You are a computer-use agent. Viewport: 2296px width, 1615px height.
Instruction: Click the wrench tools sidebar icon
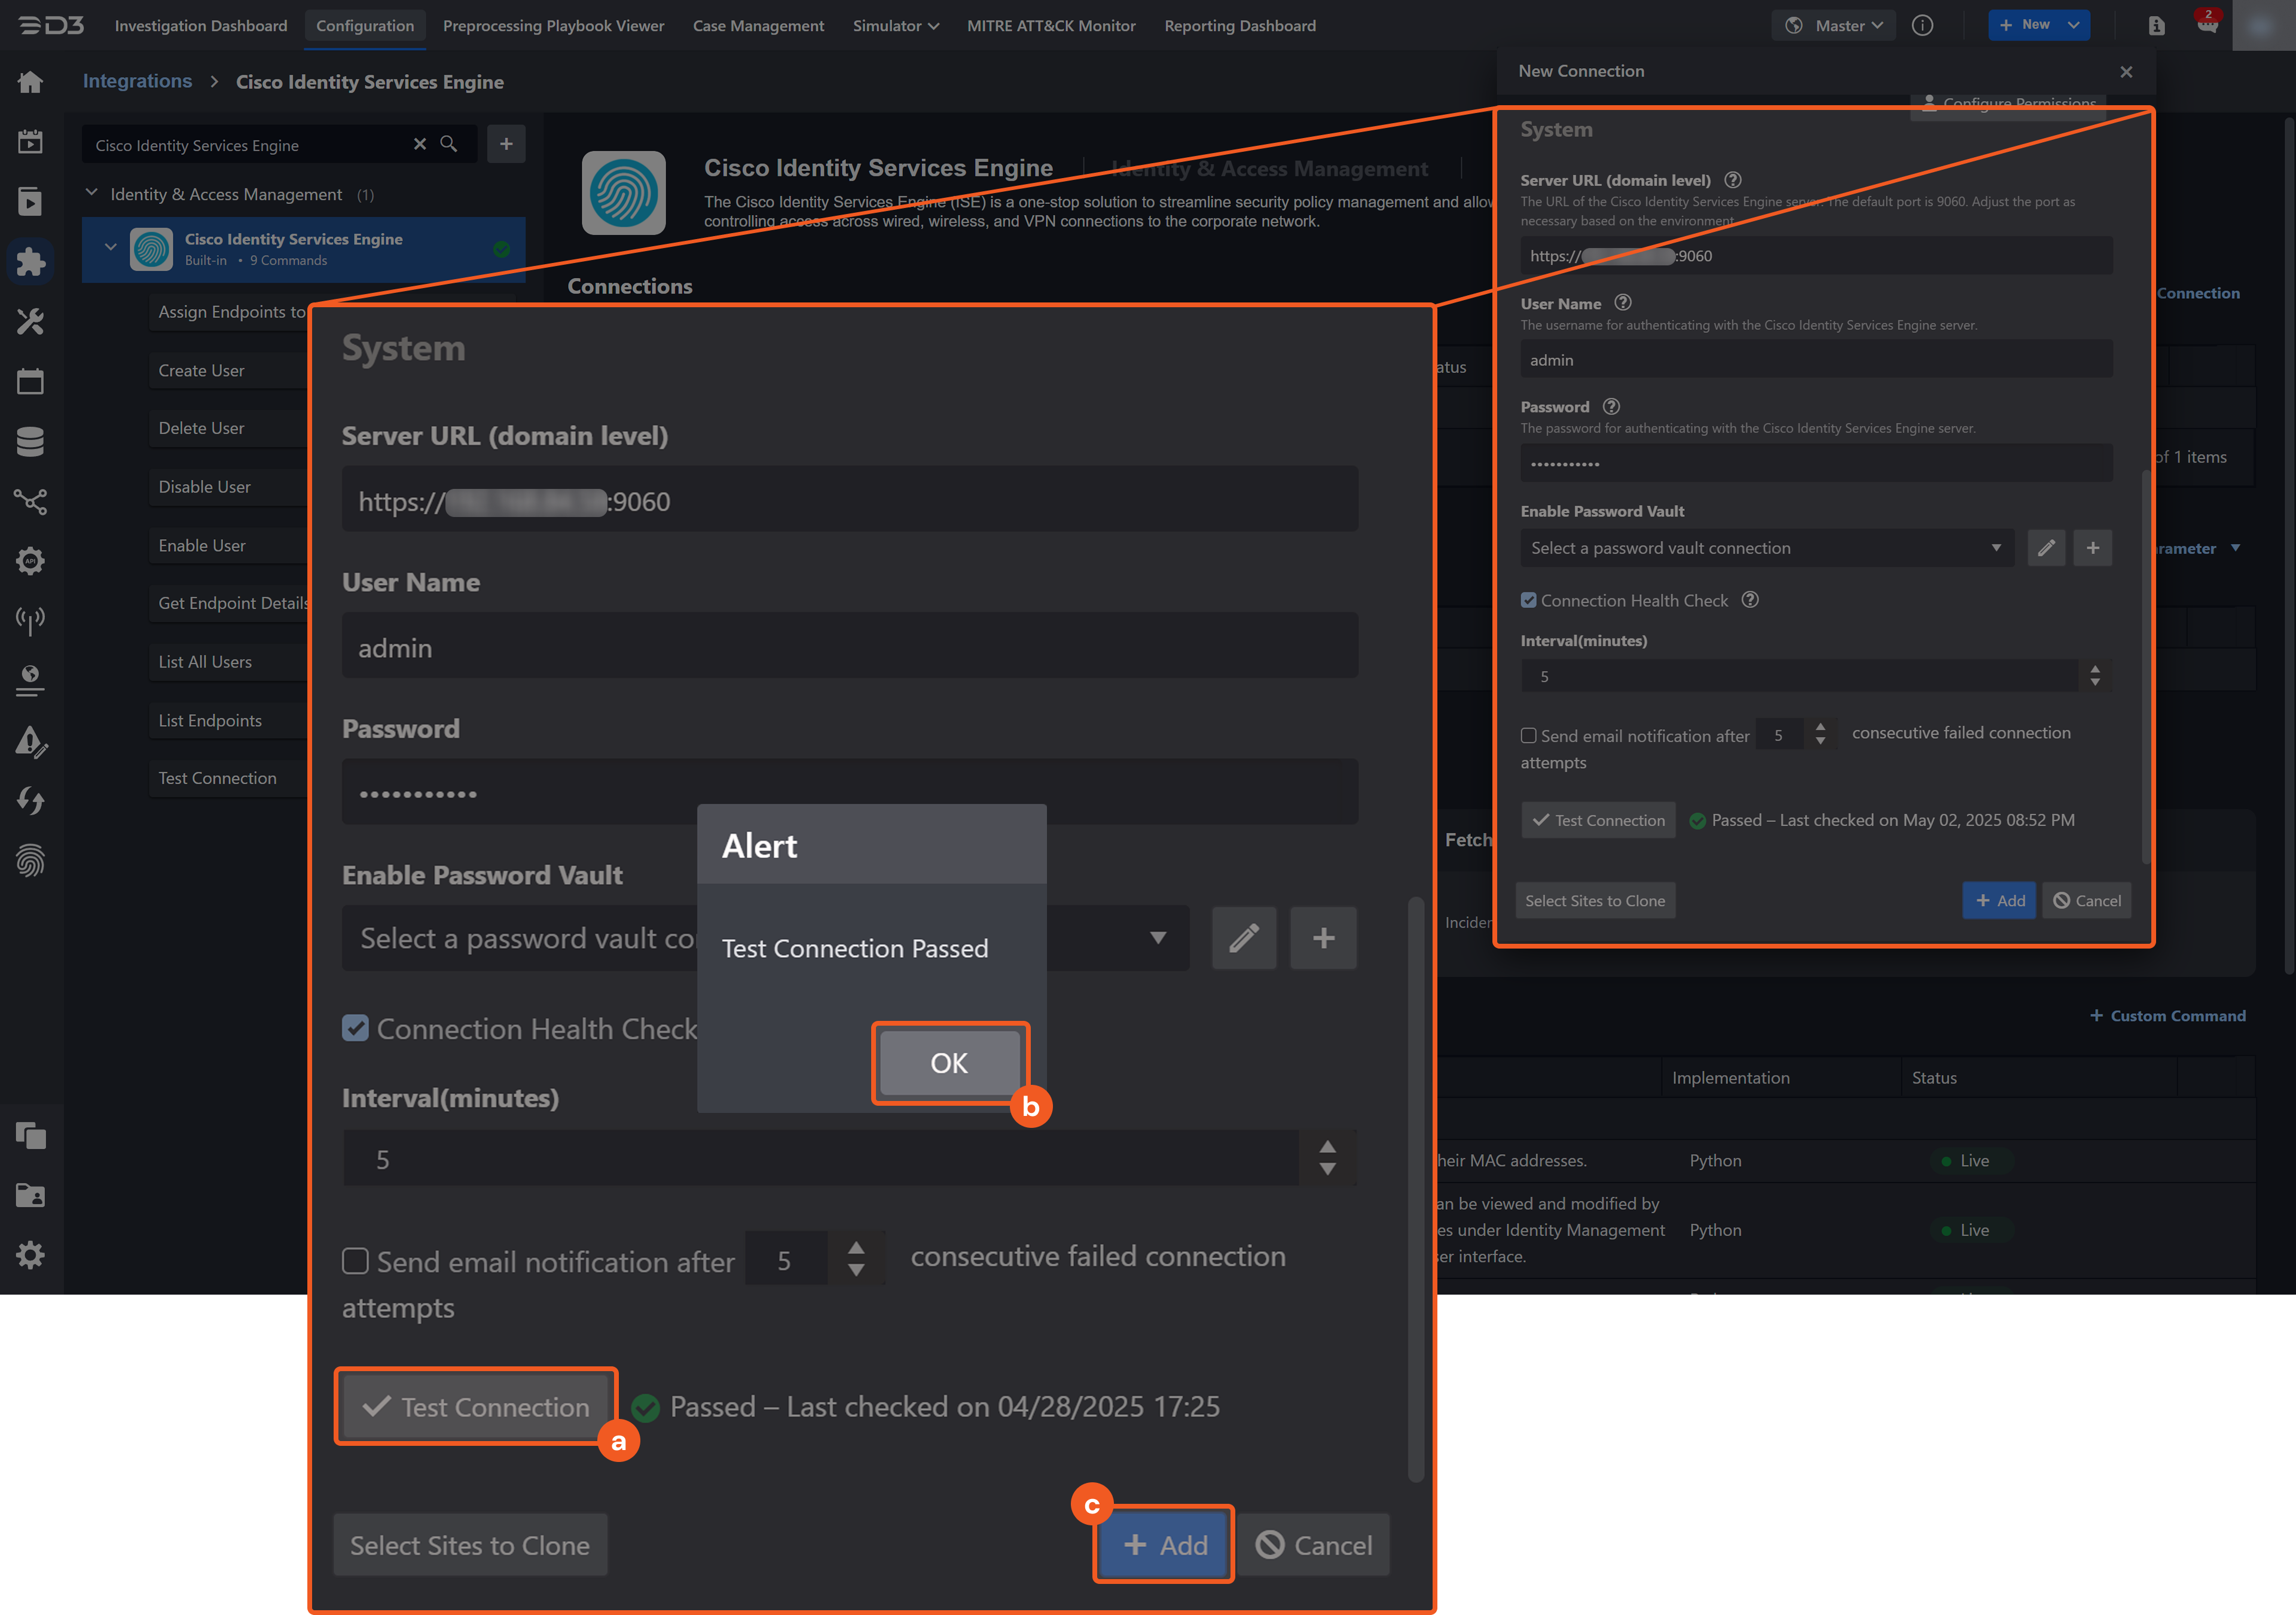tap(30, 322)
